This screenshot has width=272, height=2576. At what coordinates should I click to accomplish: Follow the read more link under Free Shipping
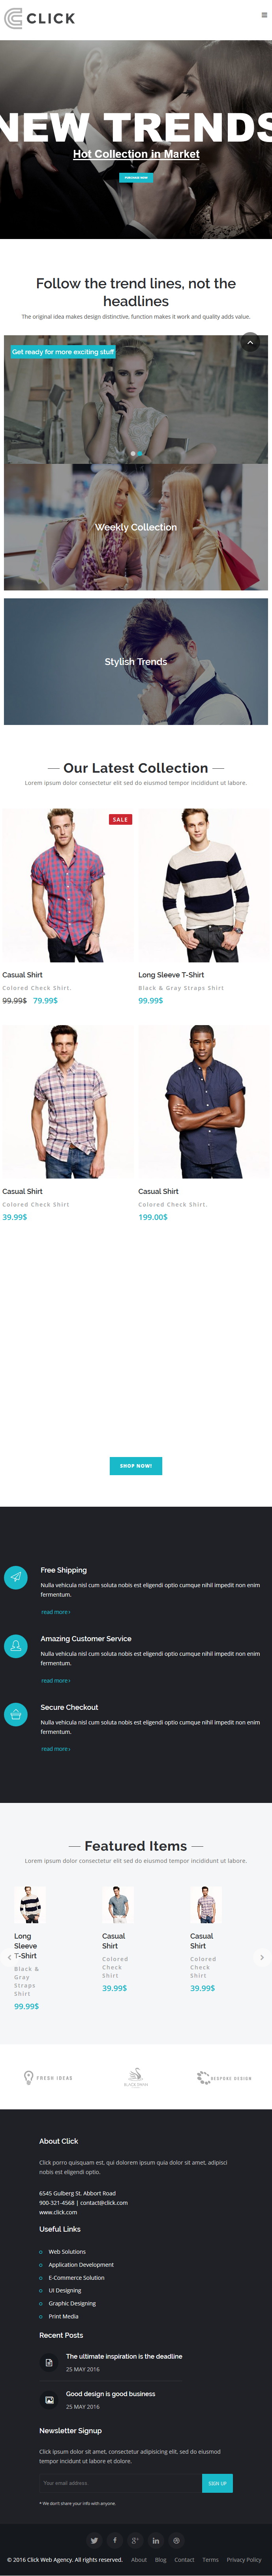click(55, 1612)
